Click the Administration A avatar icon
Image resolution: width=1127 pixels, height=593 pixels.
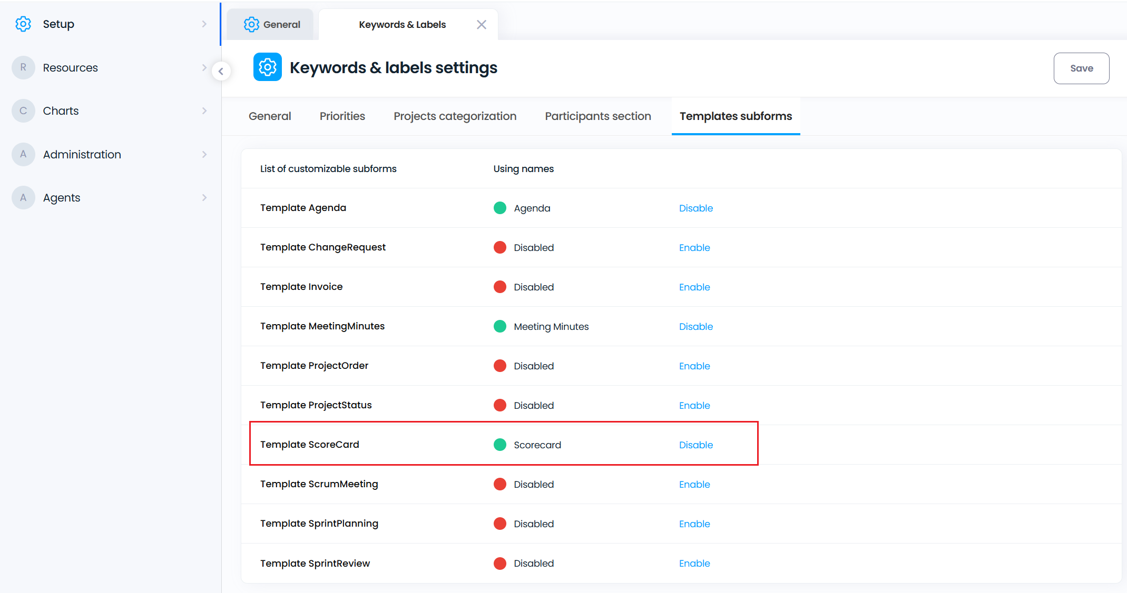tap(23, 154)
